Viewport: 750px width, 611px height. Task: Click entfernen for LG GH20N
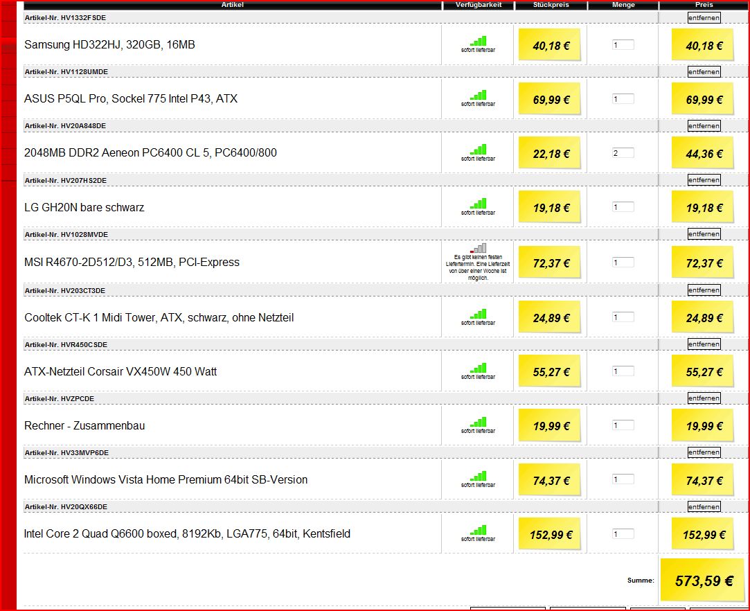pyautogui.click(x=704, y=180)
